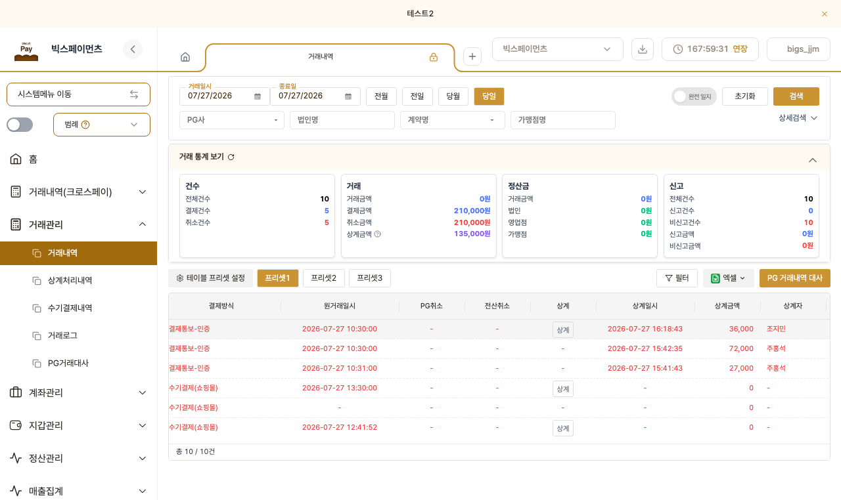This screenshot has height=500, width=841.
Task: Switch to the 프리셋2 tab
Action: click(324, 278)
